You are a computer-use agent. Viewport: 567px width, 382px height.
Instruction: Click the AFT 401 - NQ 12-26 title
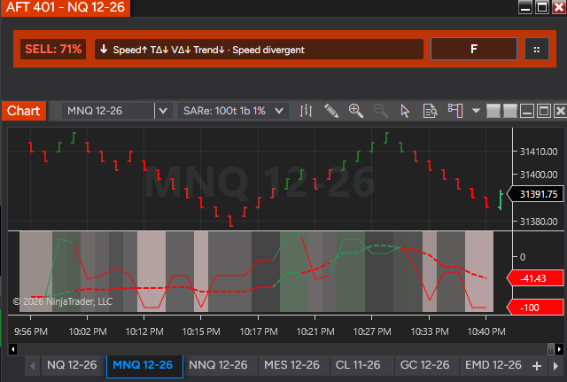coord(66,7)
